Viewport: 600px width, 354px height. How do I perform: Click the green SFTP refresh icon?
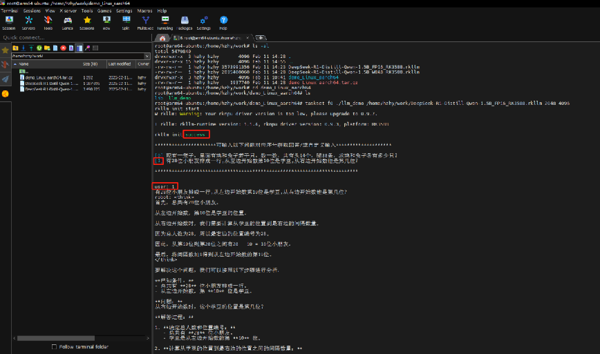(x=39, y=48)
